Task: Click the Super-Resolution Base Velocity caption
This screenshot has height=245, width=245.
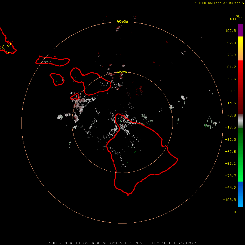Action: pyautogui.click(x=124, y=243)
